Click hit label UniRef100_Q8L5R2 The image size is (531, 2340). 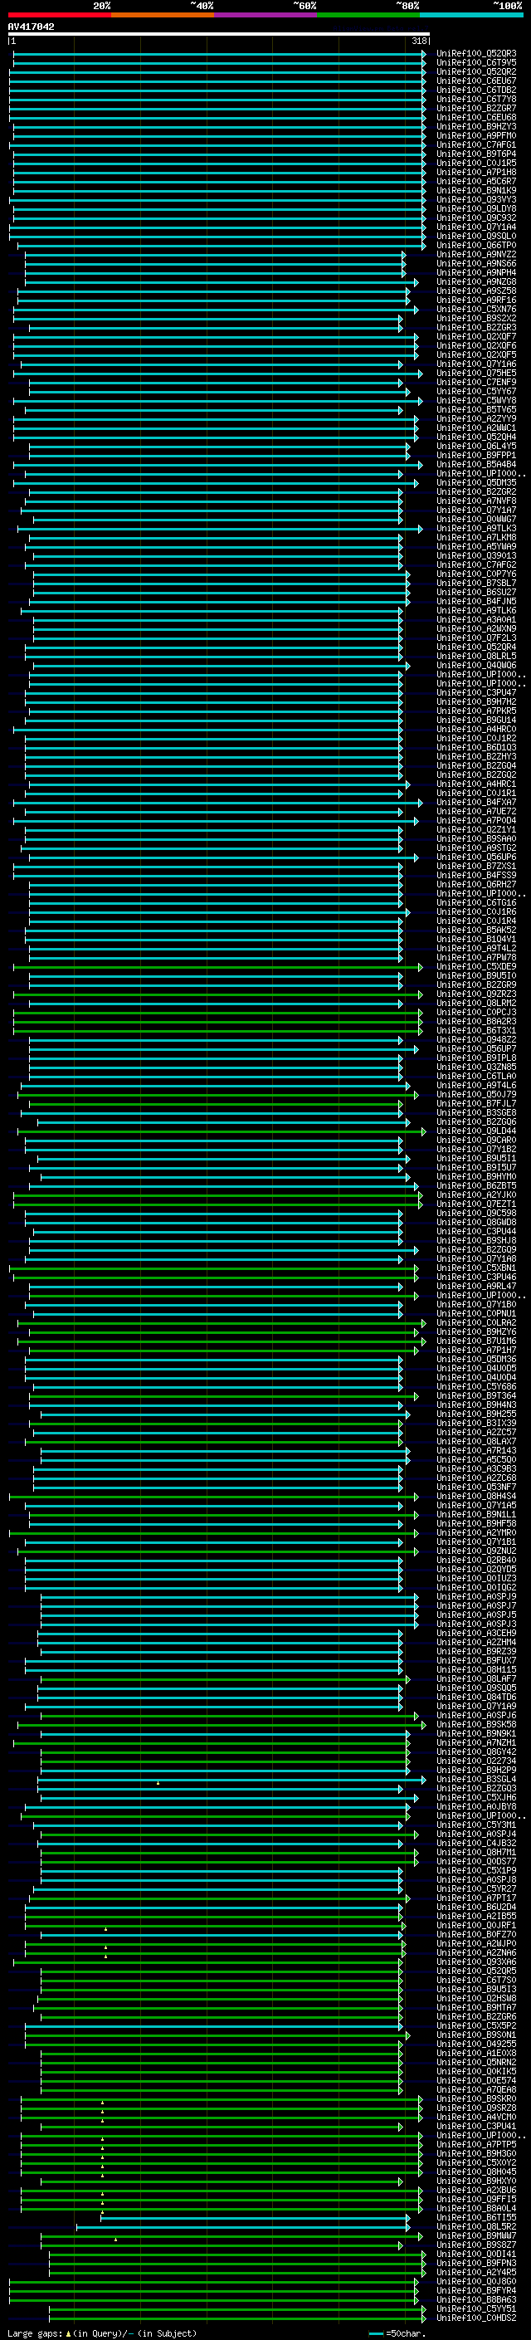[x=476, y=2226]
